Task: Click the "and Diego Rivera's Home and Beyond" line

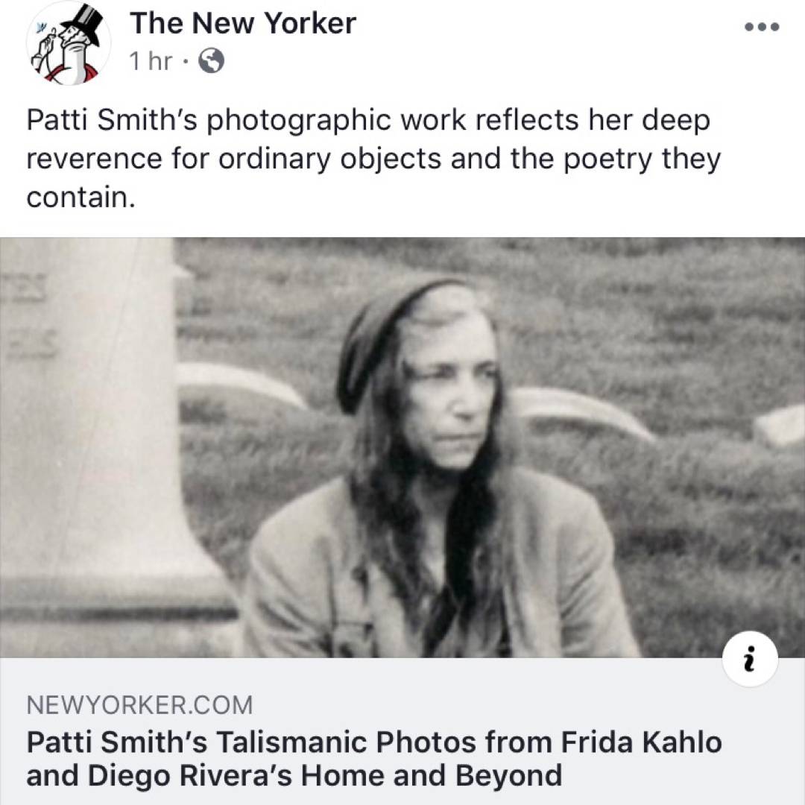Action: pyautogui.click(x=294, y=775)
